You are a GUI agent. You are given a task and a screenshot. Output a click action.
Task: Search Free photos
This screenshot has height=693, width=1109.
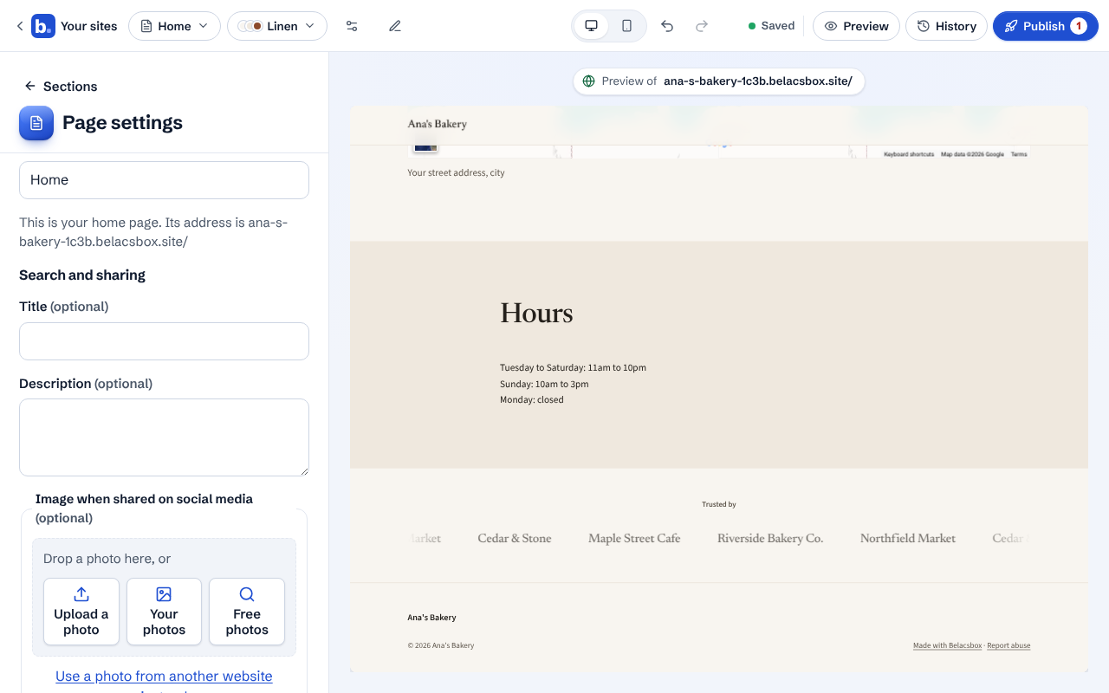[x=247, y=612]
